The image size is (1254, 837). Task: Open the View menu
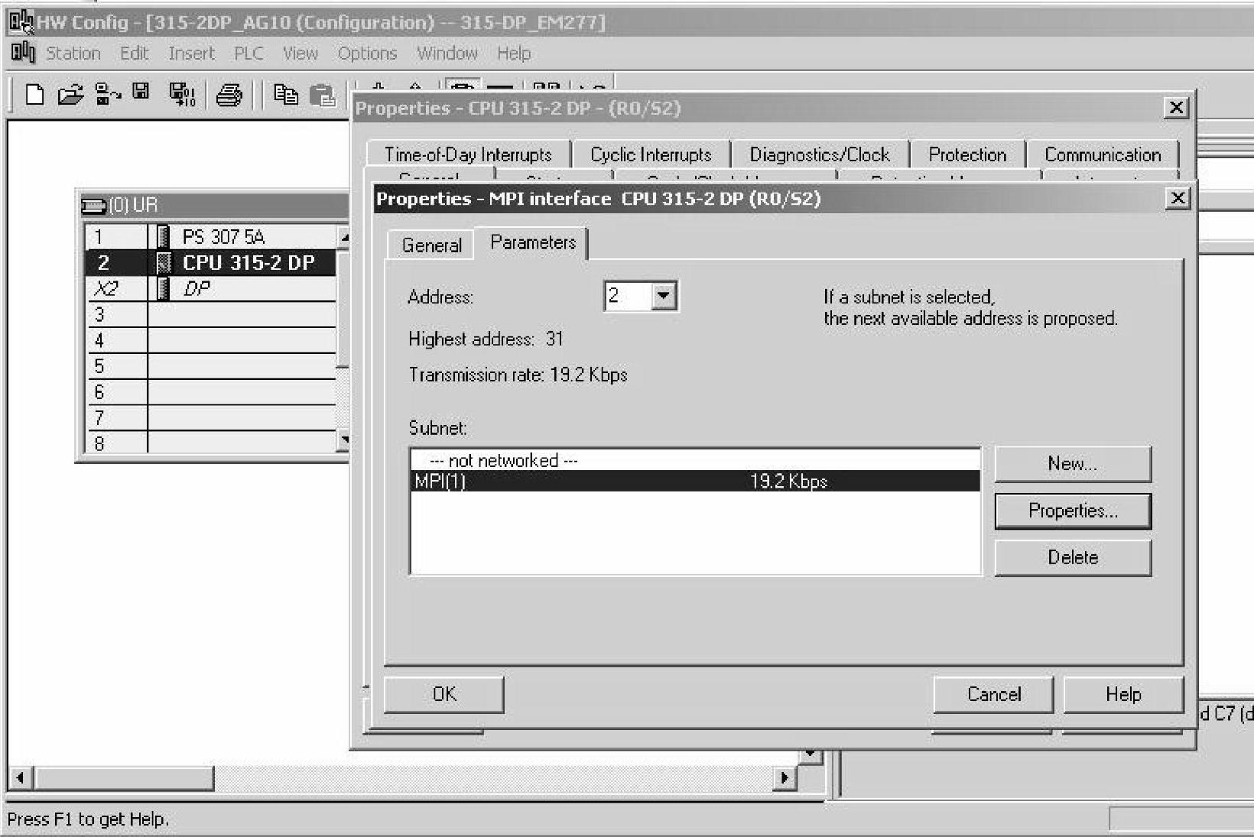coord(301,54)
